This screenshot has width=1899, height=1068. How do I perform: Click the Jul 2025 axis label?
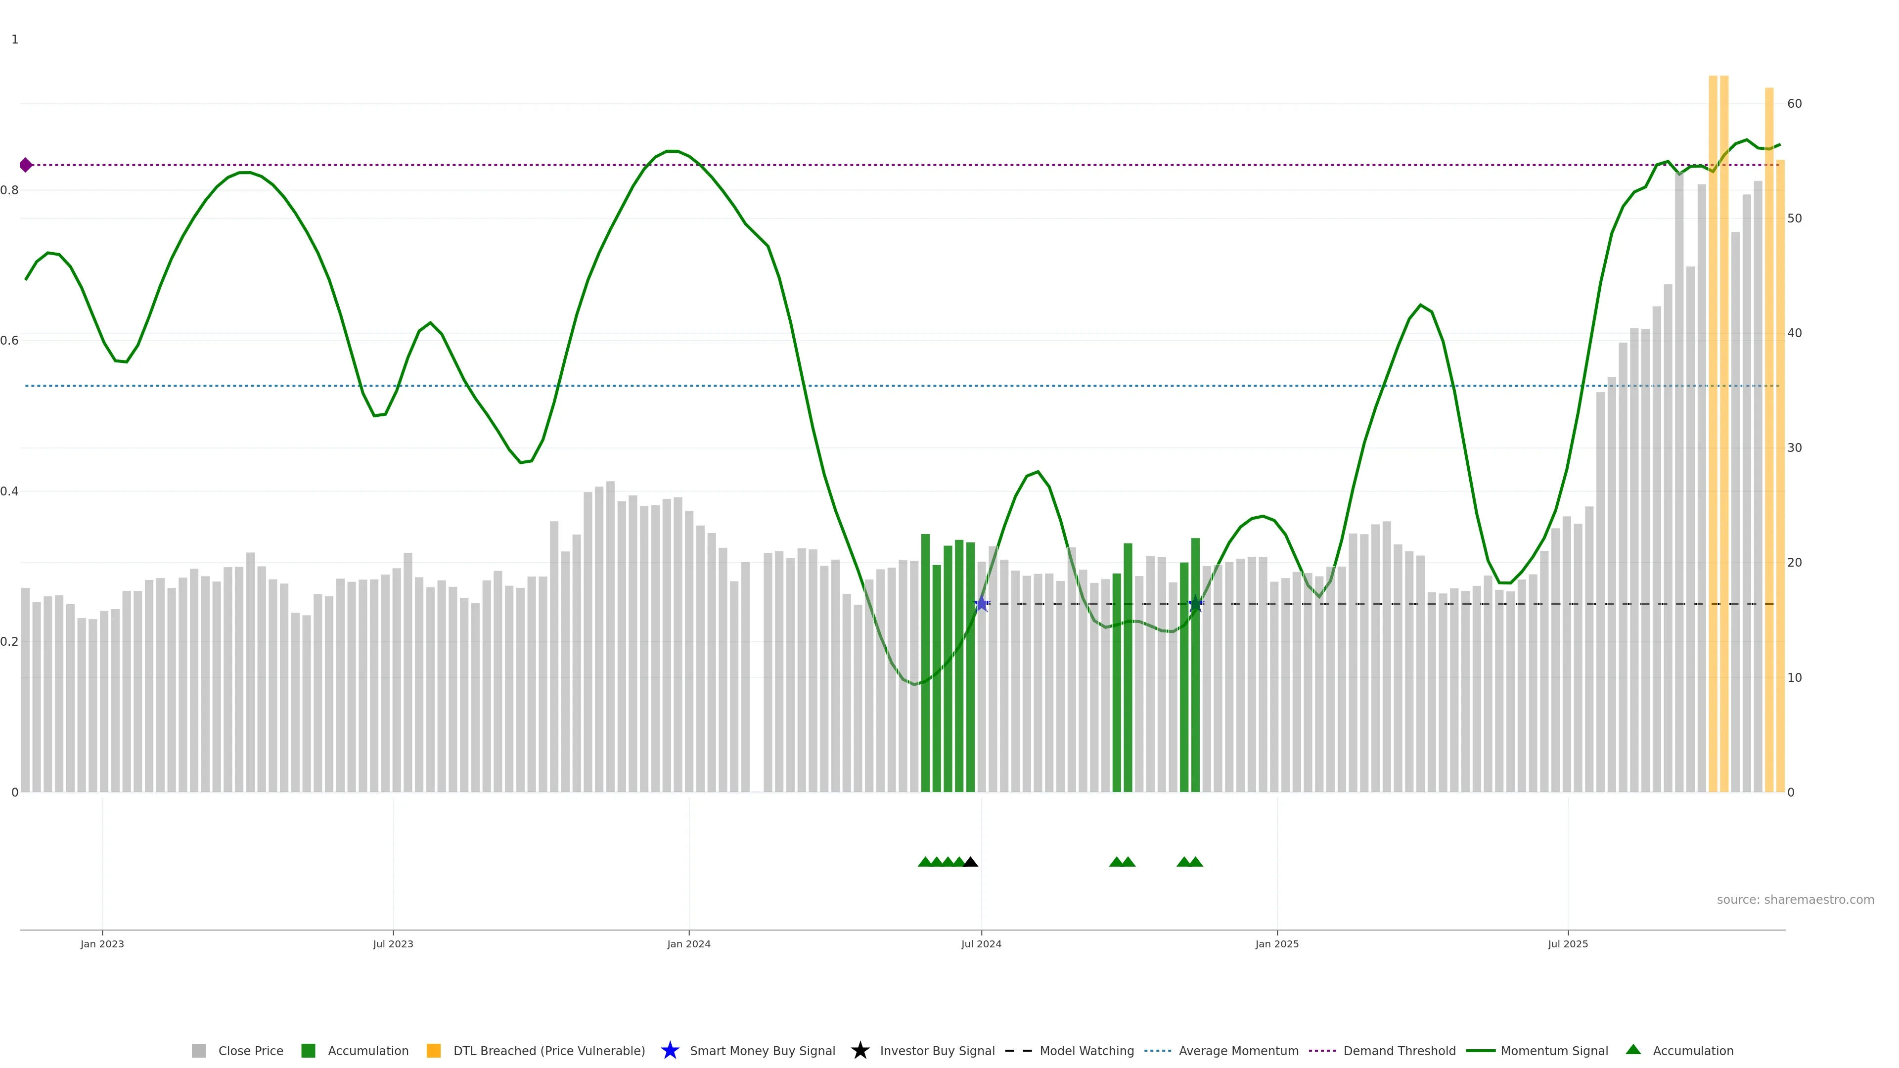click(1567, 943)
